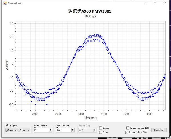The width and height of the screenshot is (171, 139).
Task: Enable the Stem checkbox
Action: 101,132
